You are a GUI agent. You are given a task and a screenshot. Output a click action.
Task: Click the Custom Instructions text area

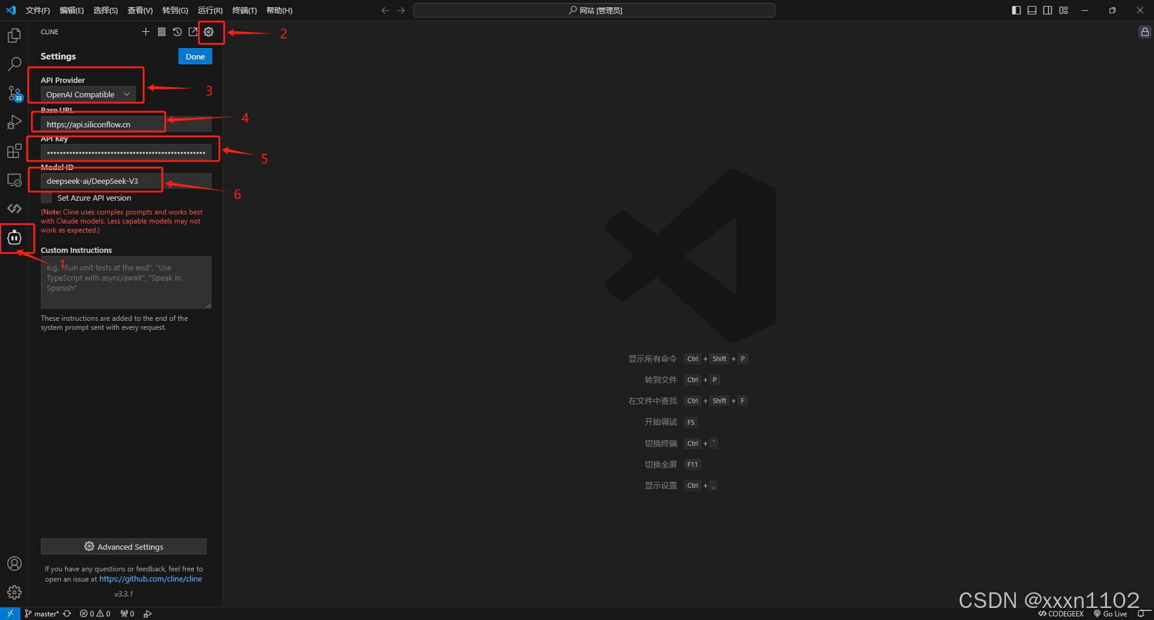(x=126, y=282)
